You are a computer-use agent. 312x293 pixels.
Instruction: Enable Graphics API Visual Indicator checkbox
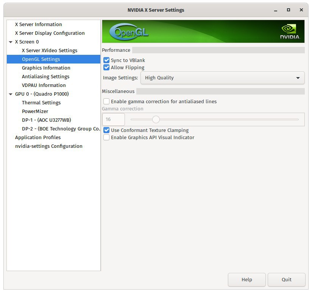point(106,137)
